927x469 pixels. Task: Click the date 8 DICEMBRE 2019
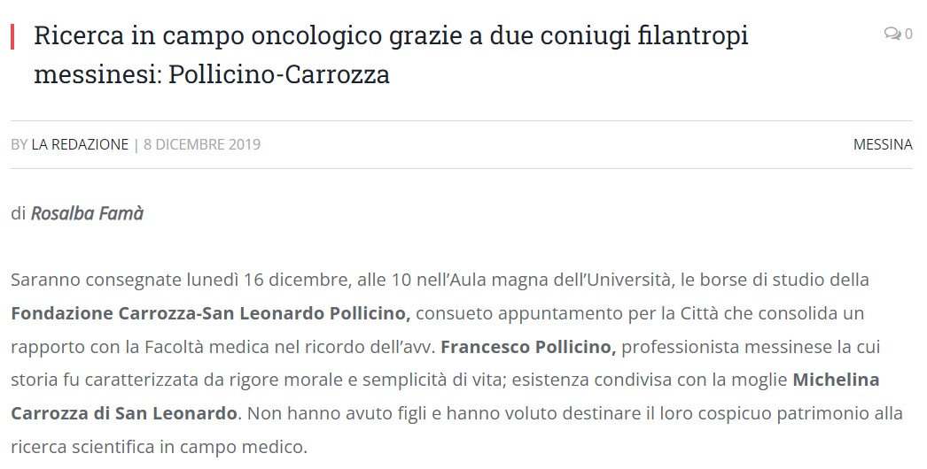click(x=202, y=145)
